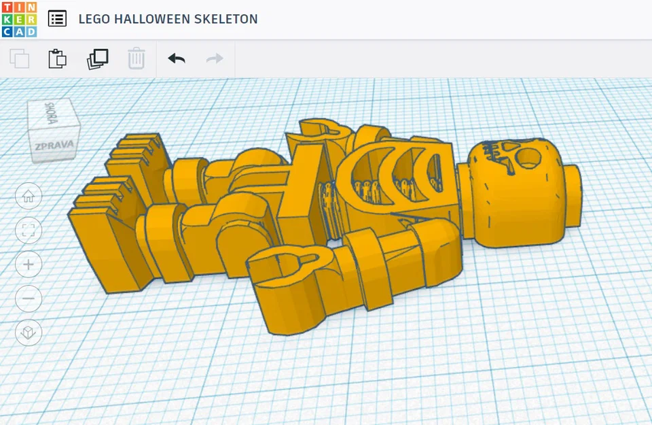Select the ZPRAVA face of view cube
This screenshot has height=425, width=652.
coord(54,146)
